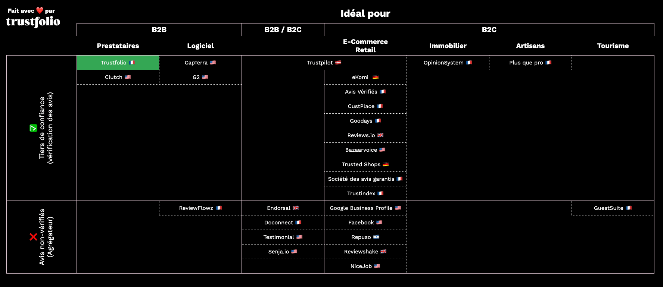This screenshot has height=287, width=663.
Task: Click the Israeli flag next to Repuso
Action: tap(376, 237)
